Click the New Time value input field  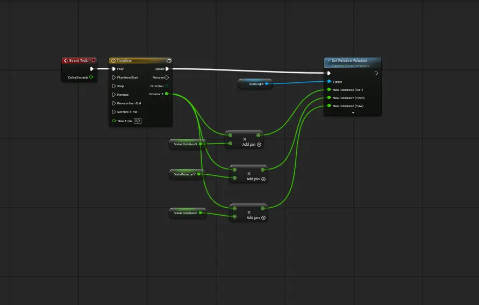[138, 121]
